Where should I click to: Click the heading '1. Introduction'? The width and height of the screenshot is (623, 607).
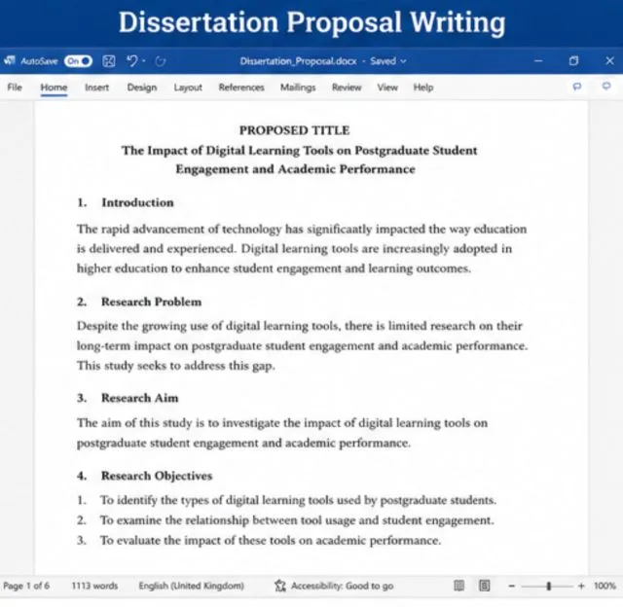pyautogui.click(x=126, y=202)
